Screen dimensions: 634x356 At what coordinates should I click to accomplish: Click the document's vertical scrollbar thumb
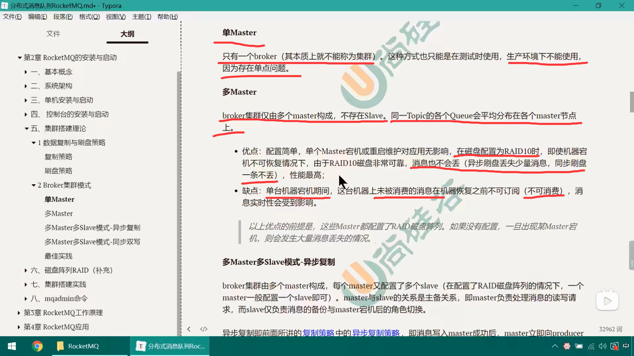[631, 102]
